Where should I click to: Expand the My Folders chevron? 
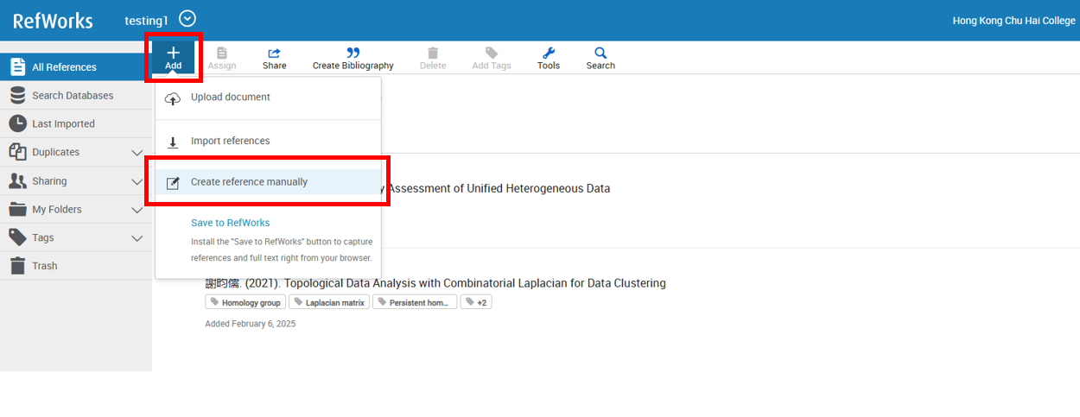pyautogui.click(x=137, y=210)
